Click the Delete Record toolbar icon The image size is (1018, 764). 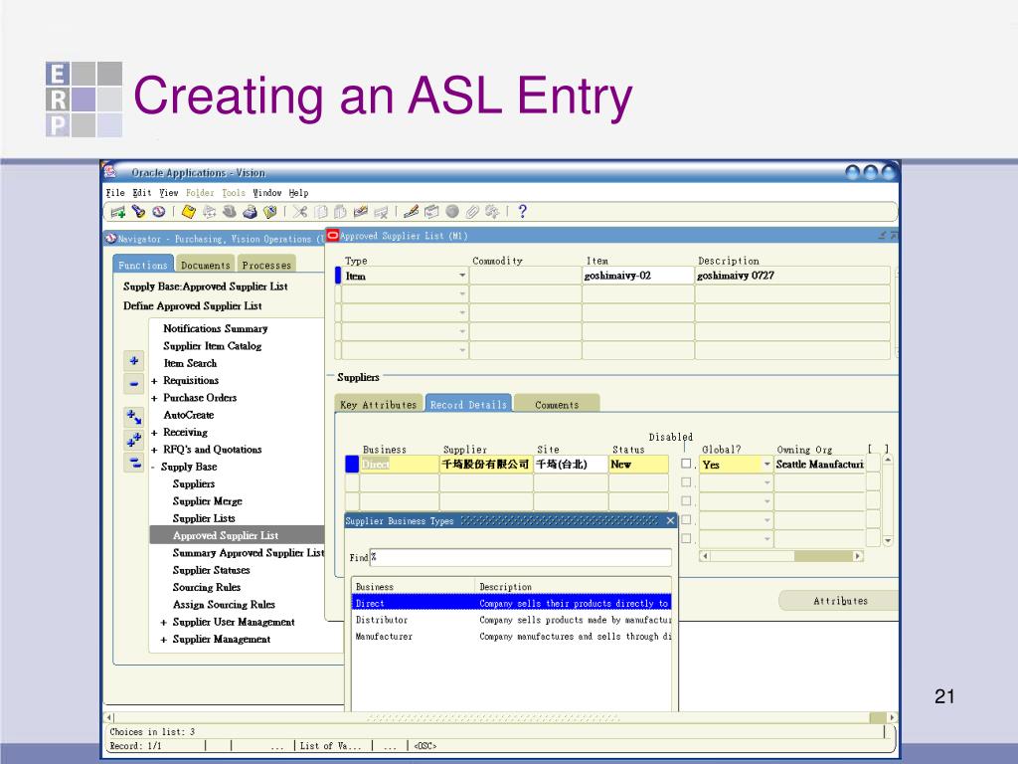point(381,212)
